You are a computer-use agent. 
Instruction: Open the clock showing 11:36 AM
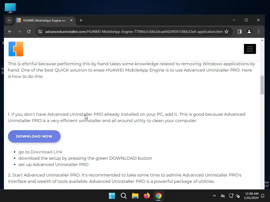251,196
